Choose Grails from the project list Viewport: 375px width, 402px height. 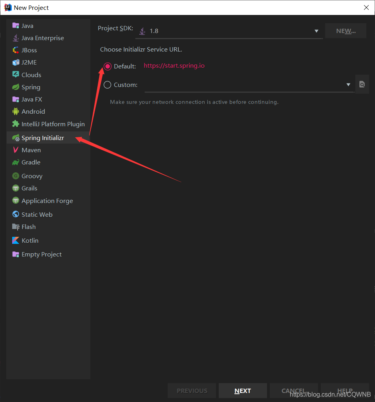point(48,188)
